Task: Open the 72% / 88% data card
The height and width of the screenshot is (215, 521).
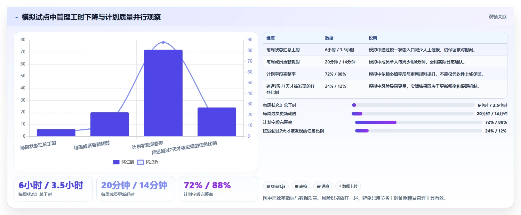Action: point(218,189)
